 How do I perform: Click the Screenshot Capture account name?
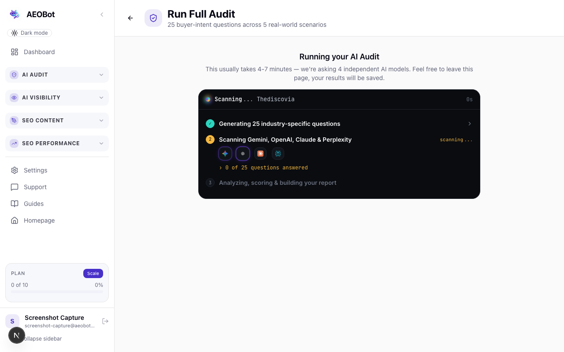[54, 318]
